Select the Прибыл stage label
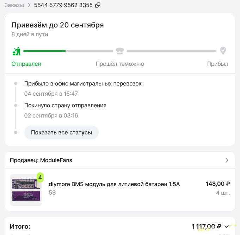 [x=217, y=64]
